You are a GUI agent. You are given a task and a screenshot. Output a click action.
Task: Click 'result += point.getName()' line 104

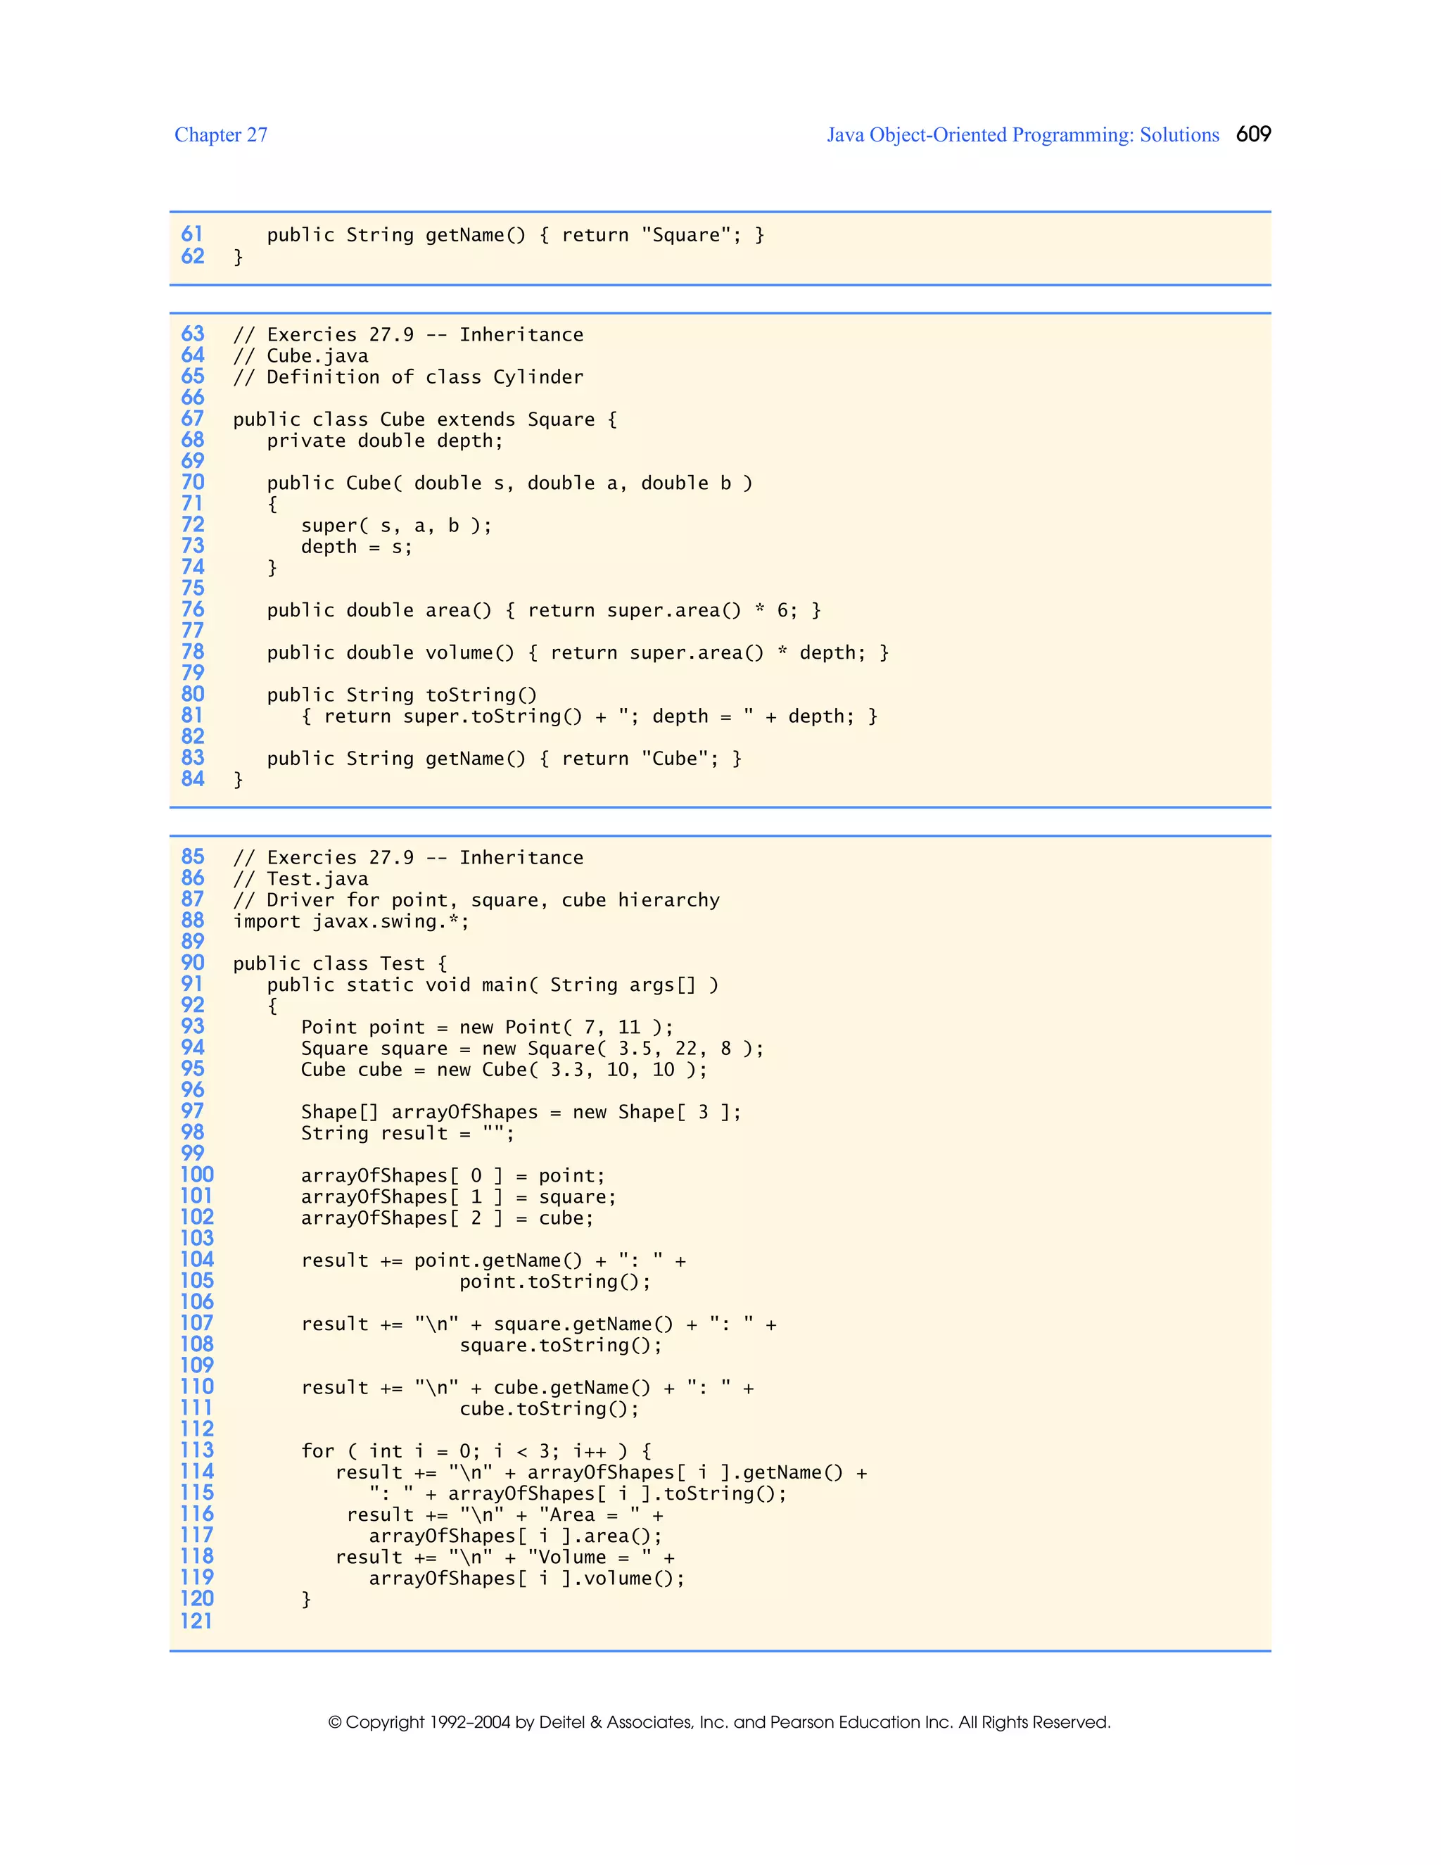tap(493, 1260)
